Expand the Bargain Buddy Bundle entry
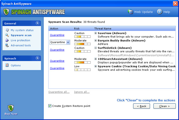Screen dimensions: 179x120 [x=95, y=40]
